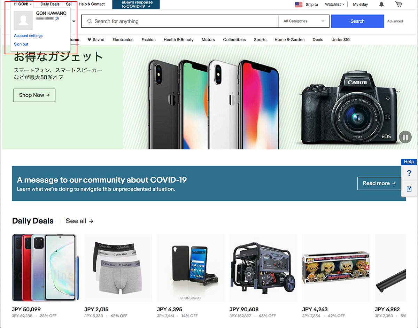The image size is (418, 328).
Task: Pause the banner carousel
Action: 405,137
